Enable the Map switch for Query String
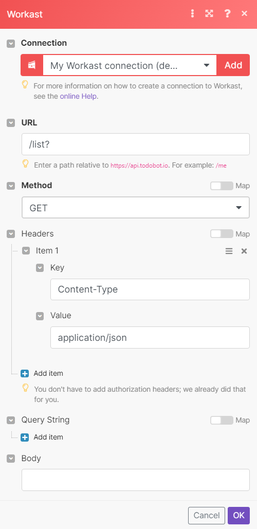 (x=222, y=420)
